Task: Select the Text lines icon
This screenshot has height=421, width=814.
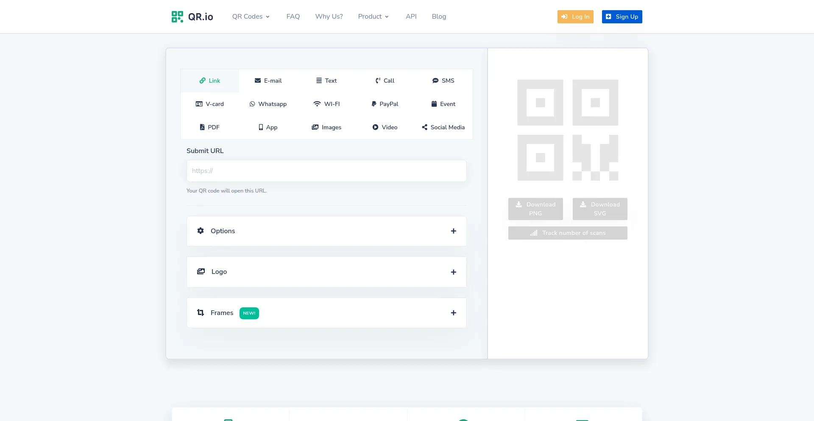Action: pos(319,81)
